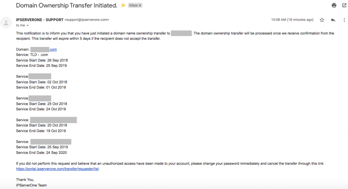Expand recipient details arrow beside "to me"
Viewport: 348px width, 189px height.
pos(28,26)
